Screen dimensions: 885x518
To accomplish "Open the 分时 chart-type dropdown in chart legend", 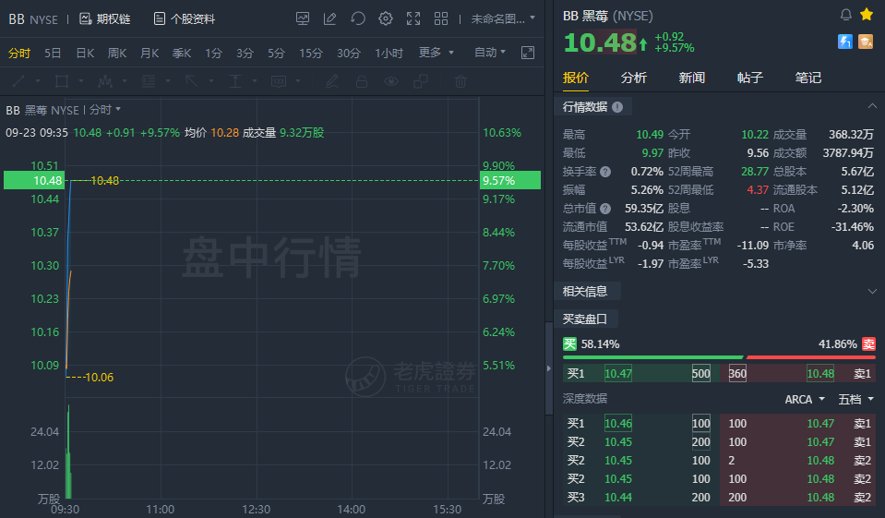I will click(105, 110).
